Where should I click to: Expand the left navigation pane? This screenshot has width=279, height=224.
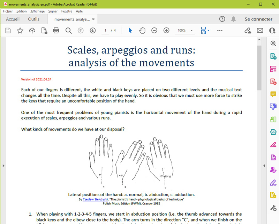3,166
